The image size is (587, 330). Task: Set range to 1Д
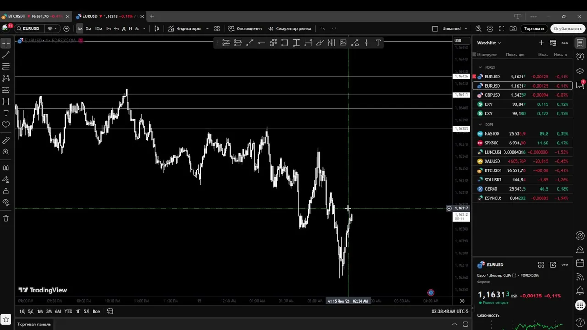(x=22, y=311)
